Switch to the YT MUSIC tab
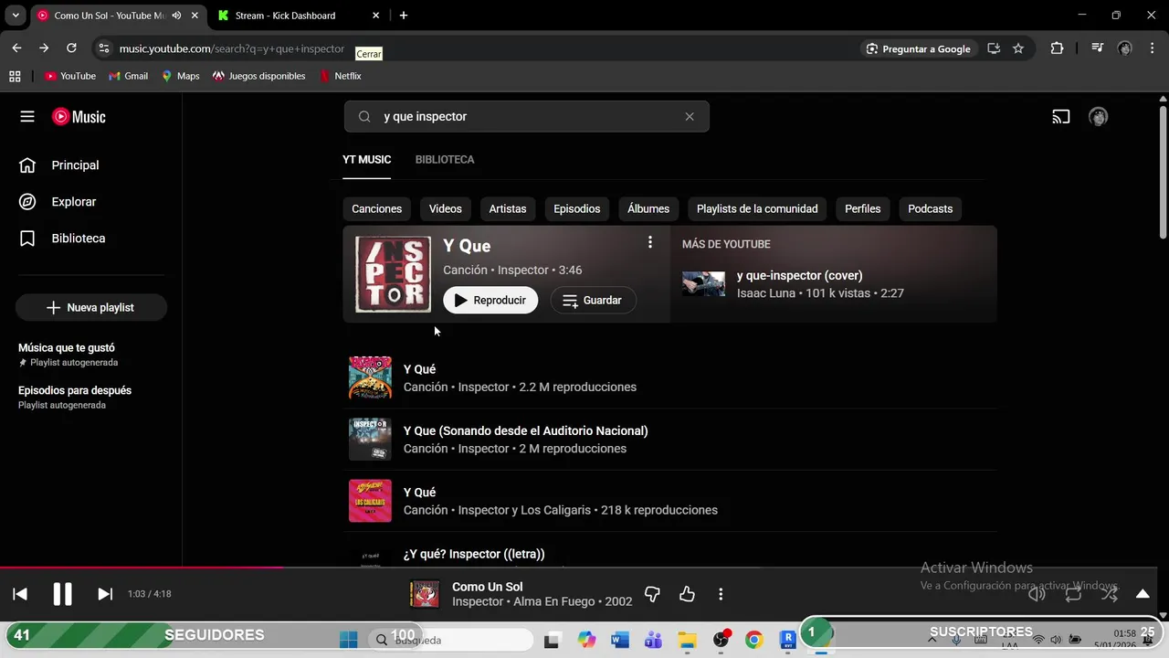Screen dimensions: 1169x658 366,160
